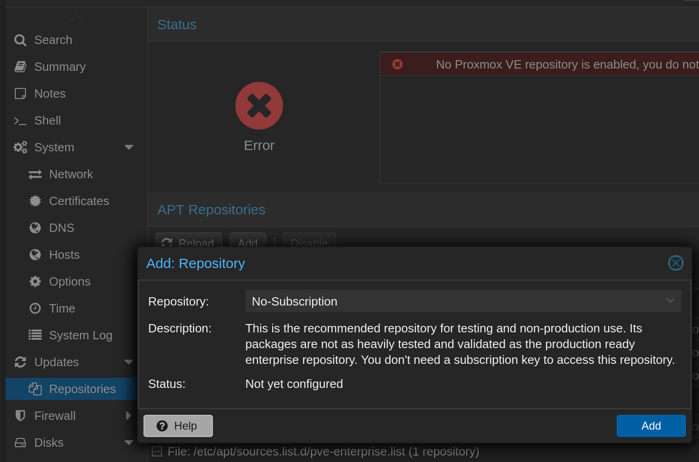This screenshot has width=699, height=462.
Task: Click the APT Repositories heading
Action: [212, 210]
